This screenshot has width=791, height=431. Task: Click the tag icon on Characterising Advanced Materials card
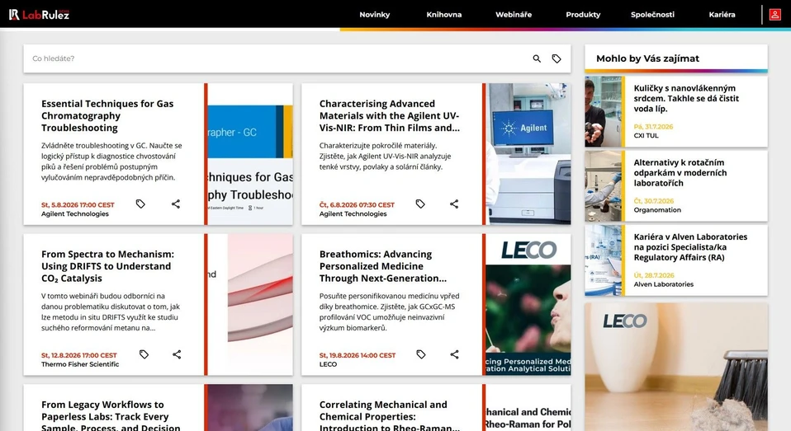420,204
